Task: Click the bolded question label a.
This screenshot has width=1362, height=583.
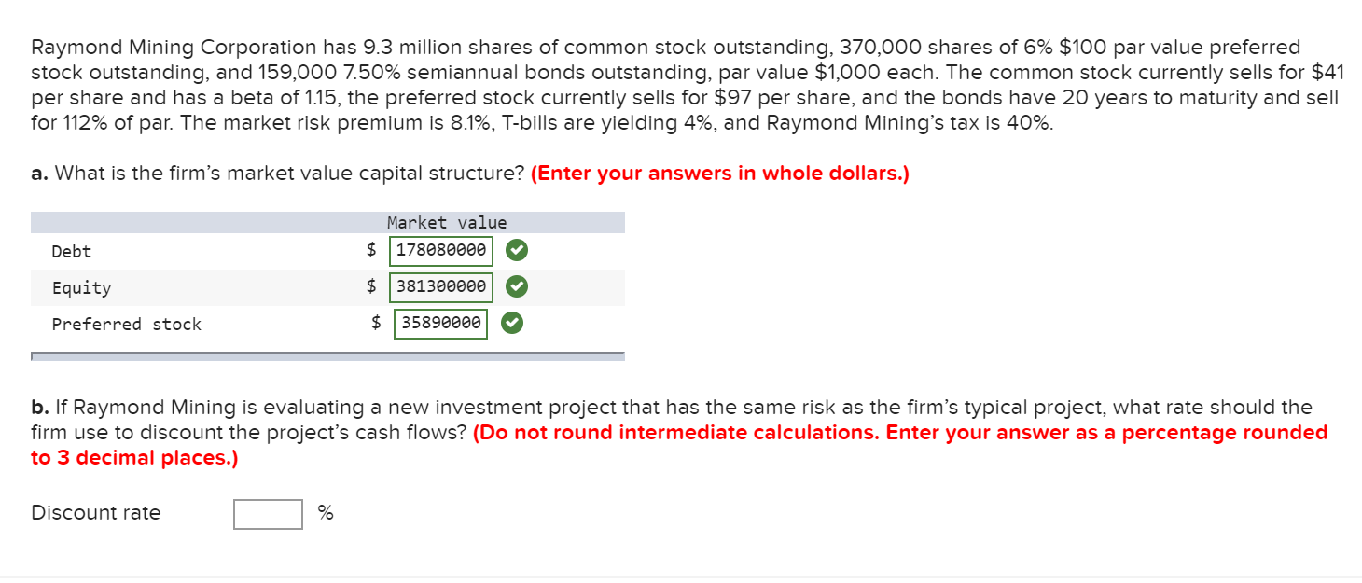Action: tap(38, 174)
